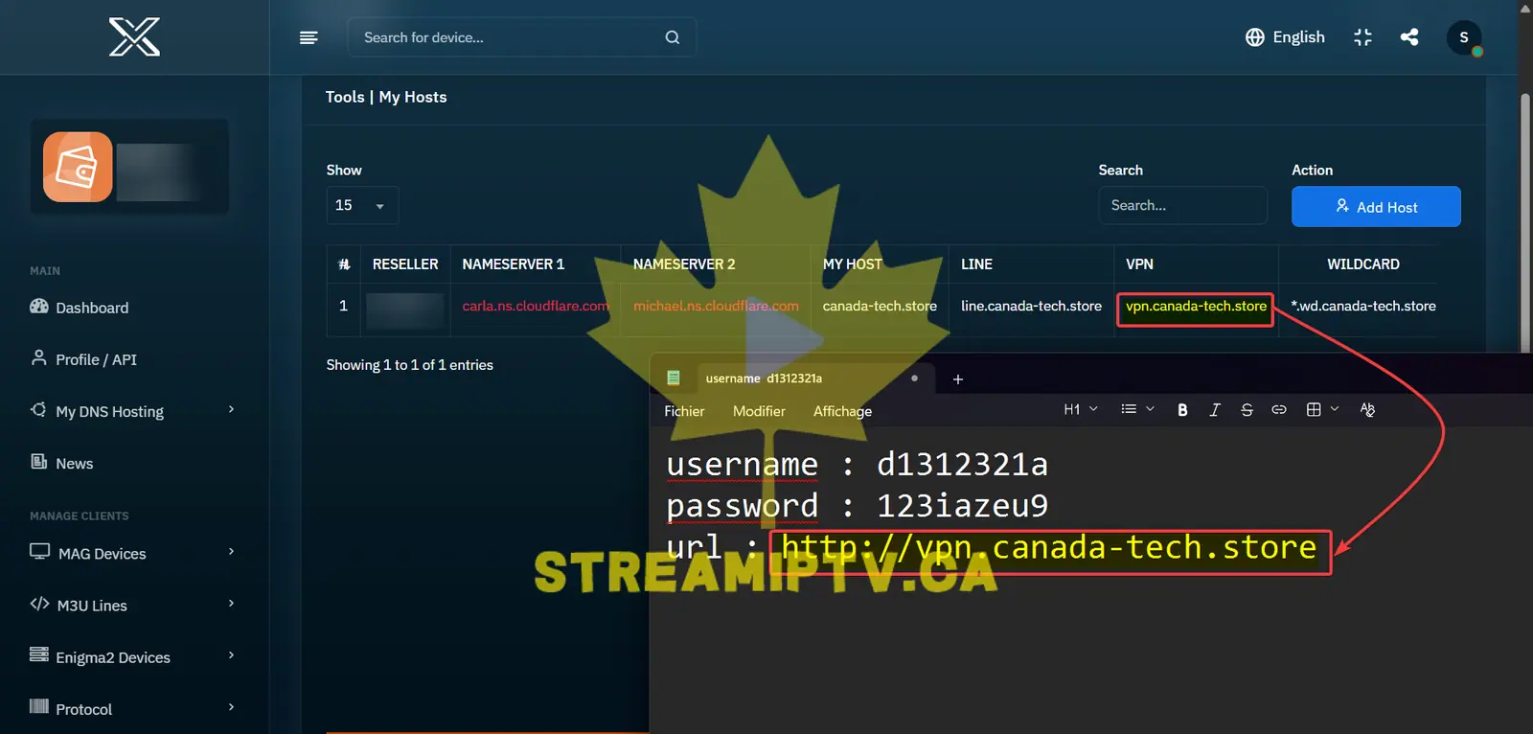Viewport: 1533px width, 734px height.
Task: Click the MAG Devices monitor icon
Action: [39, 552]
